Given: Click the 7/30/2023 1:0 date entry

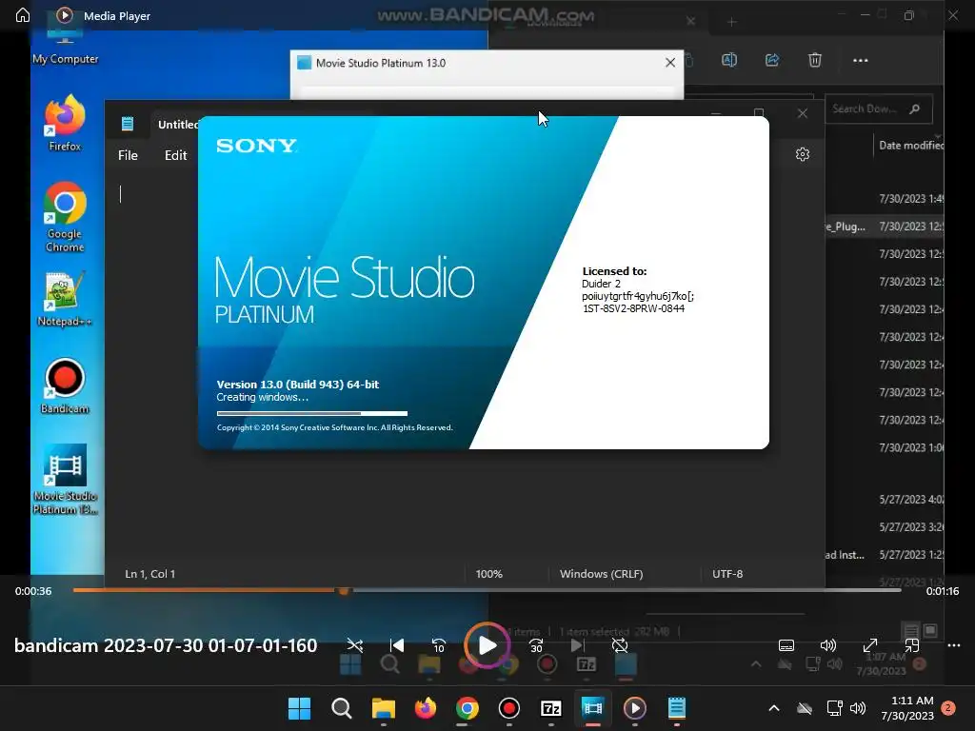Looking at the screenshot, I should 911,447.
